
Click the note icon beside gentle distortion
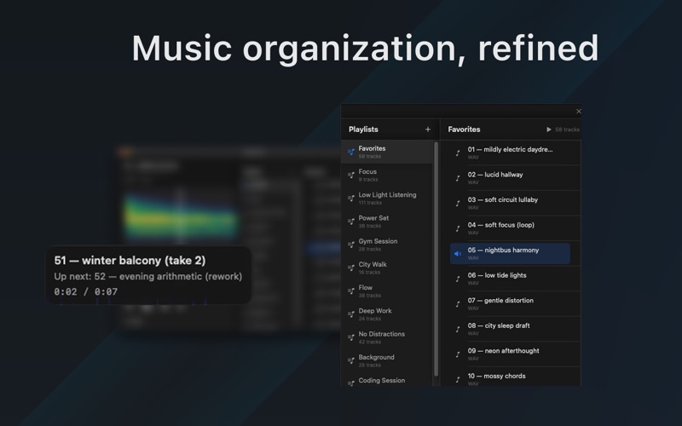click(458, 304)
